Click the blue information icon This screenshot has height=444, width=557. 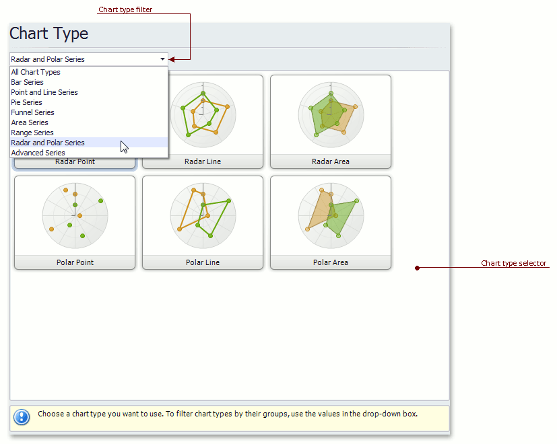[22, 417]
